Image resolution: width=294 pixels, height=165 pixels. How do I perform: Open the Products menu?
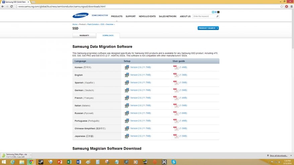[117, 16]
